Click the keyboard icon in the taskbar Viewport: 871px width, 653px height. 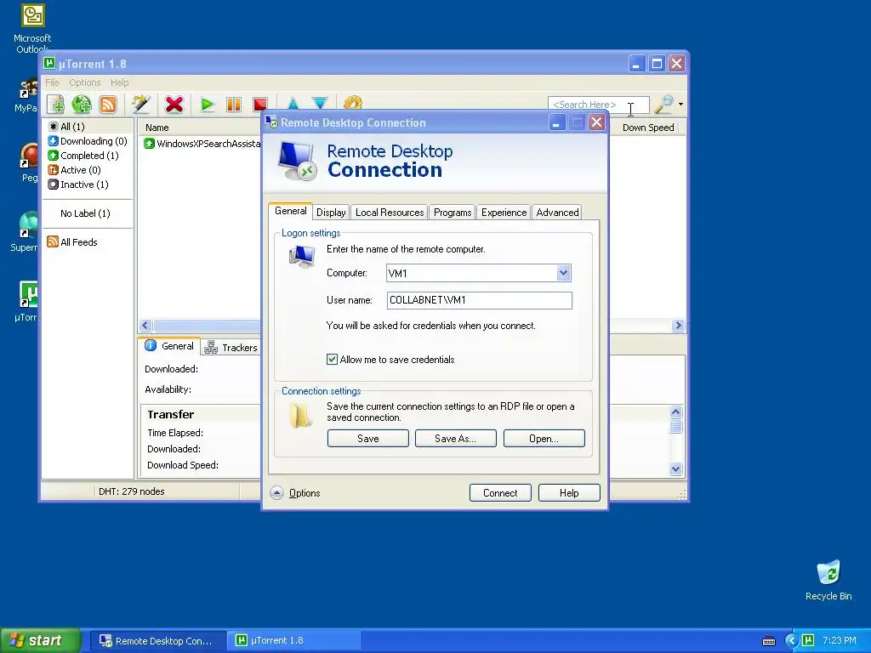pos(769,641)
